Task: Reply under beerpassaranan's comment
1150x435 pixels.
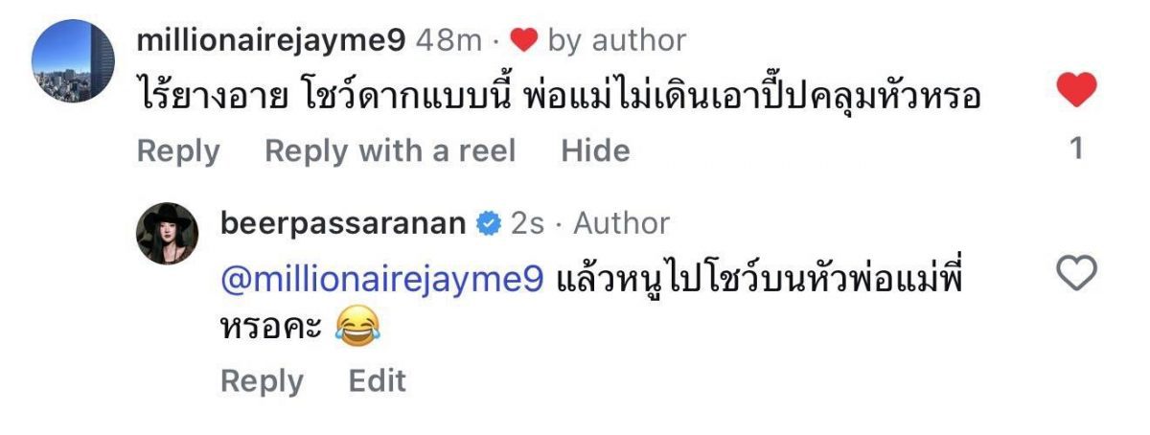Action: 262,381
